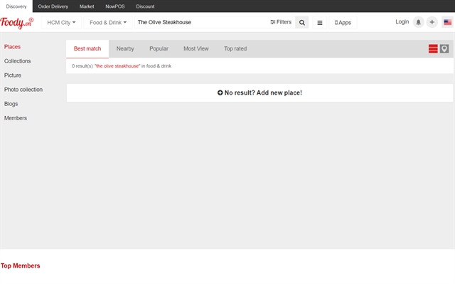This screenshot has width=455, height=284.
Task: Click the search magnifier button
Action: (301, 22)
